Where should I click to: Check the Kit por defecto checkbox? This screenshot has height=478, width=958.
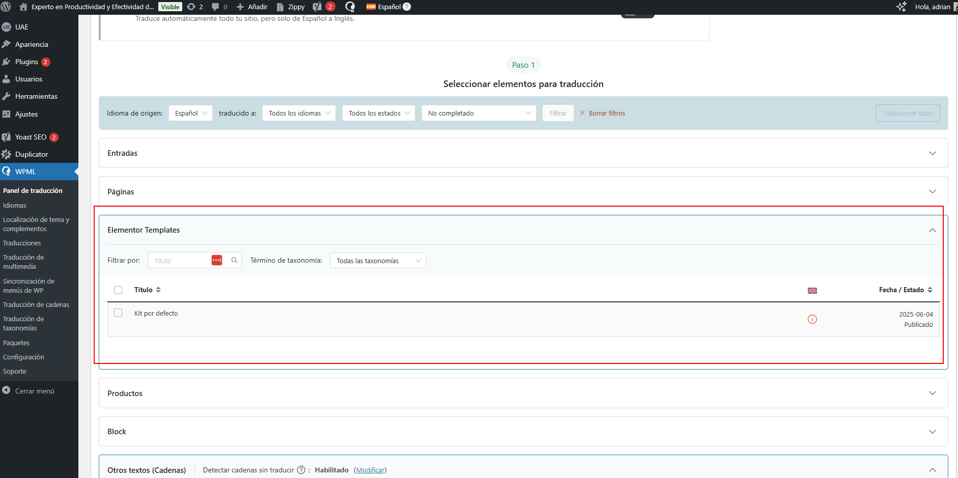click(x=118, y=313)
